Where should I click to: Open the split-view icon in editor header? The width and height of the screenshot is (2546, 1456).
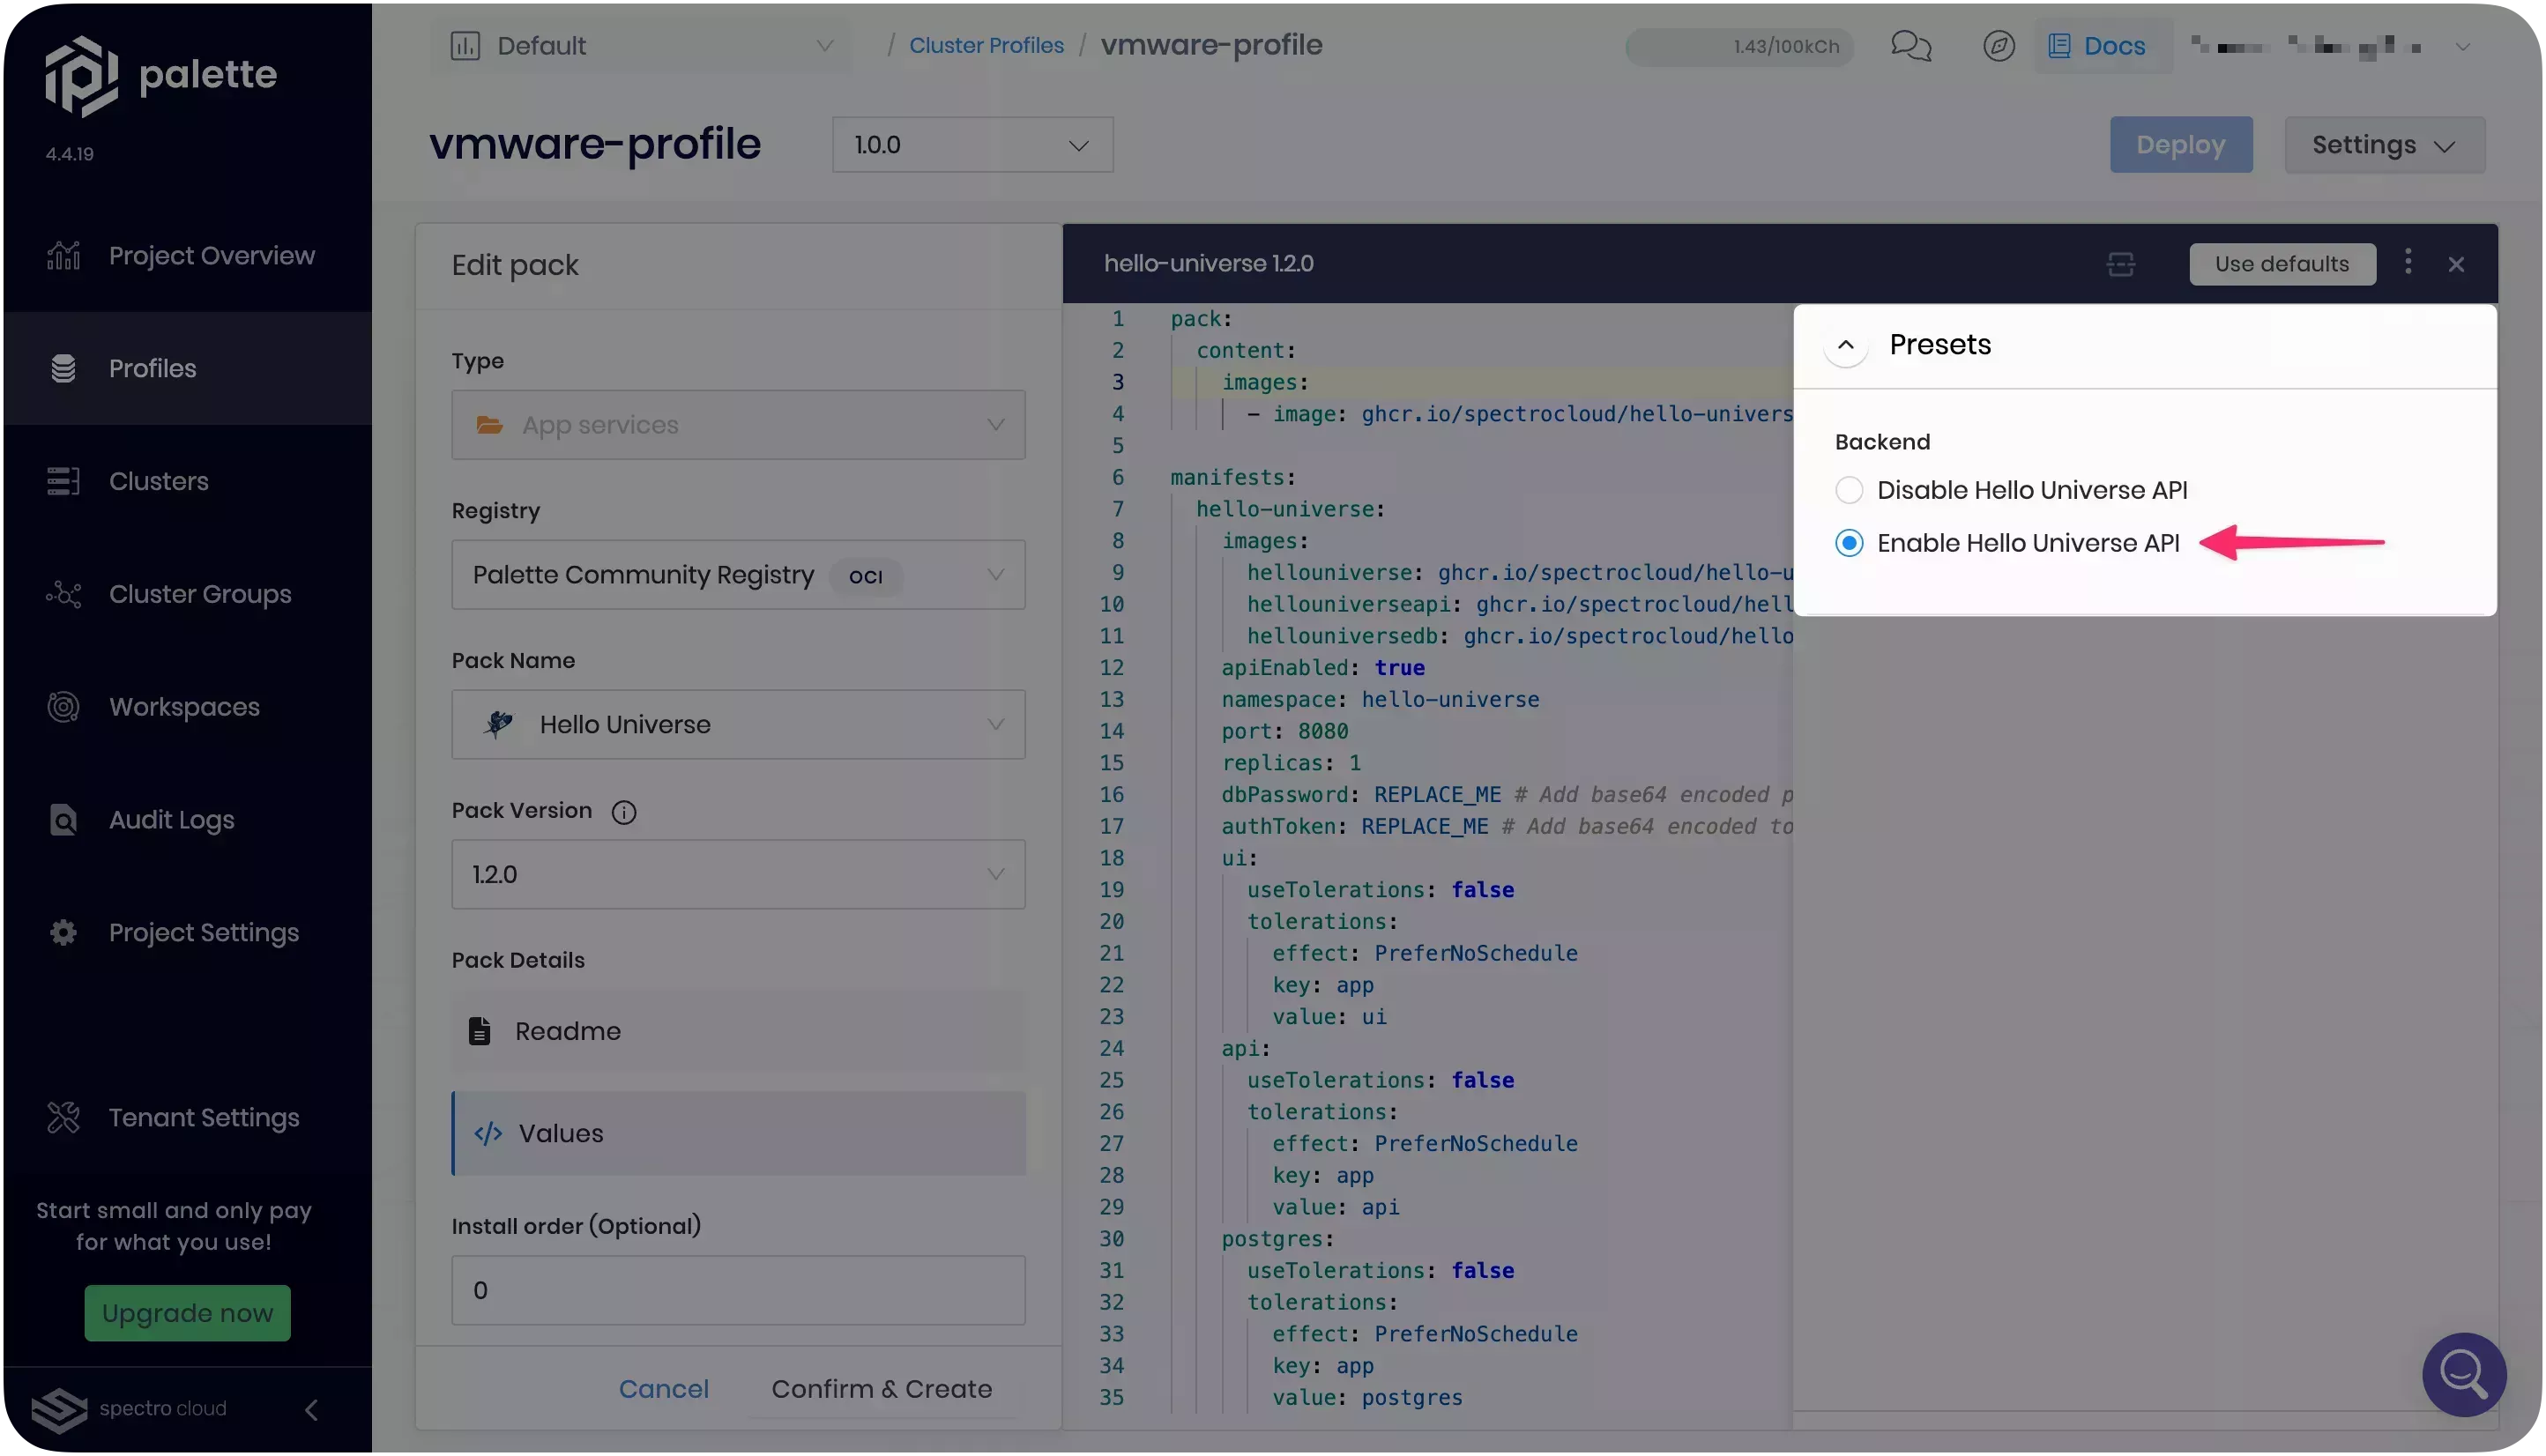pos(2123,263)
